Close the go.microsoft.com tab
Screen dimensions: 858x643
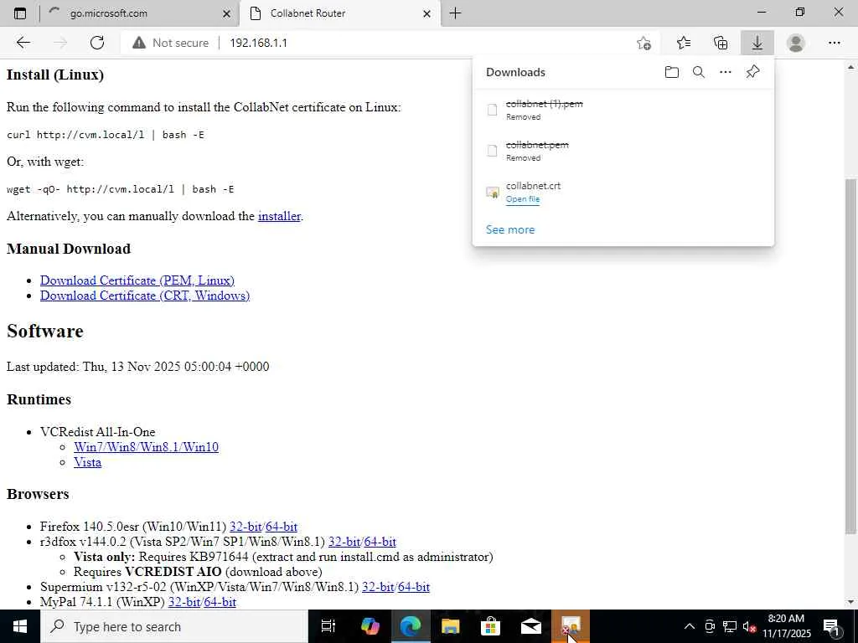point(226,13)
